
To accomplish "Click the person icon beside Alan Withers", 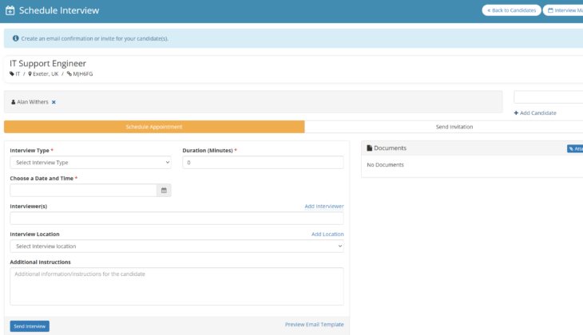I will pos(13,102).
